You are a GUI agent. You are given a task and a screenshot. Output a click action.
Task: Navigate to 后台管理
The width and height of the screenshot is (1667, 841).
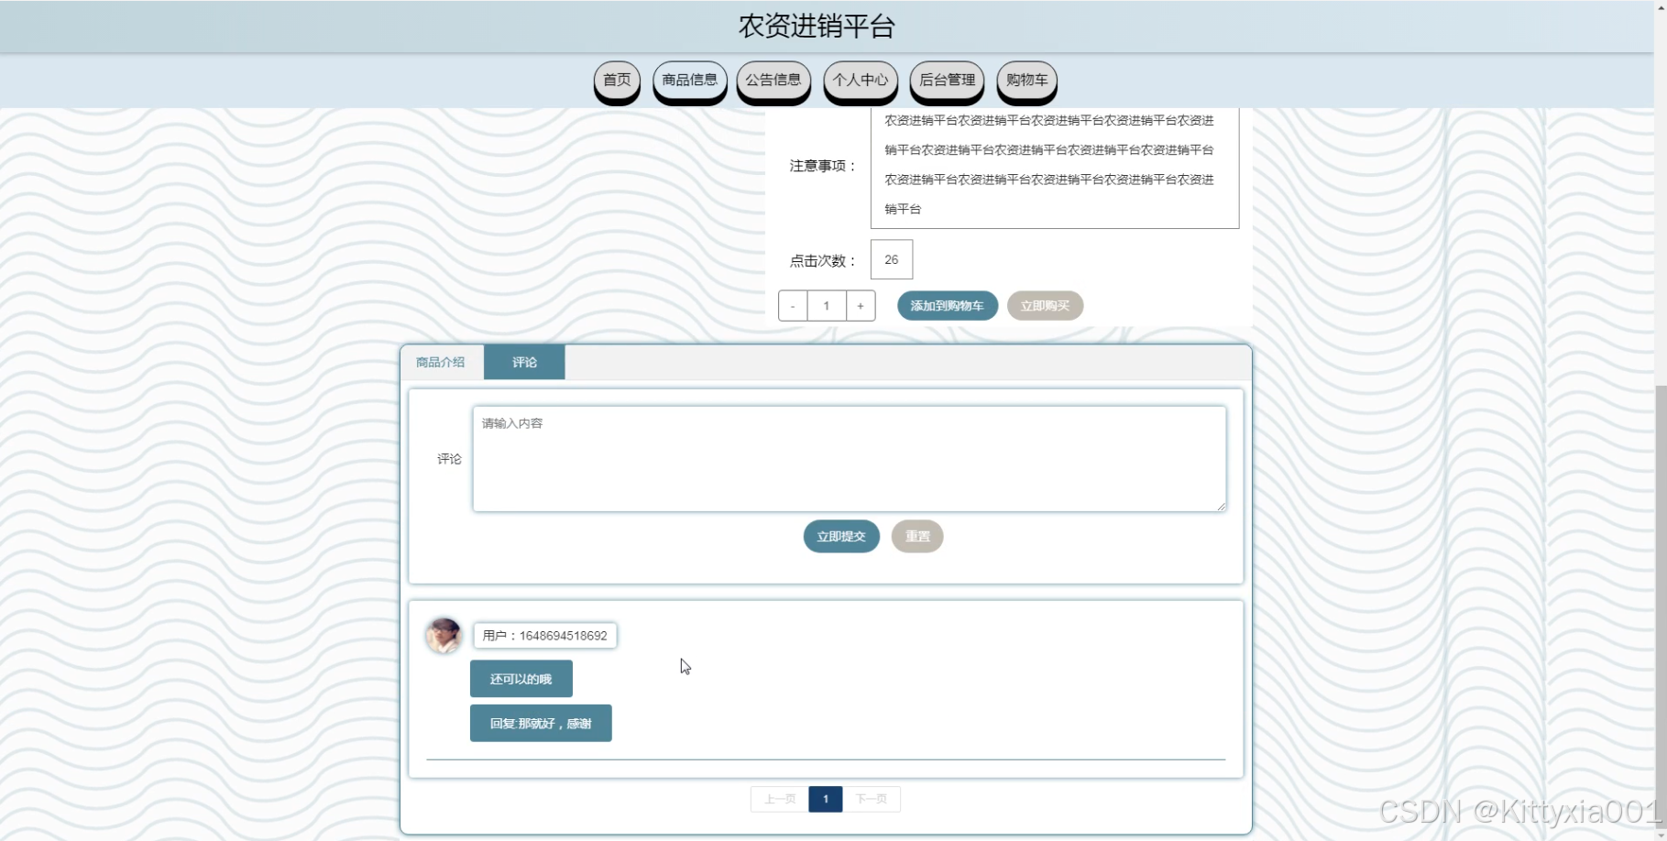click(x=947, y=81)
